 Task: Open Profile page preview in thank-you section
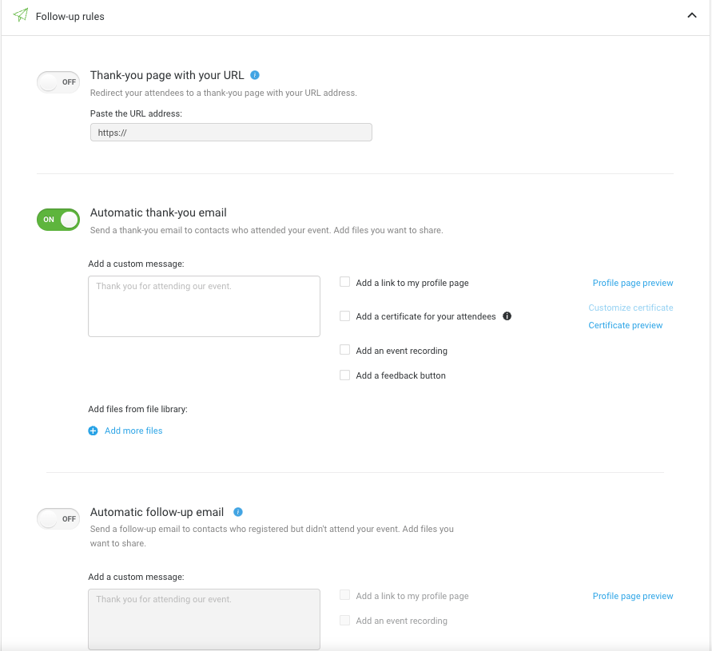(x=632, y=283)
